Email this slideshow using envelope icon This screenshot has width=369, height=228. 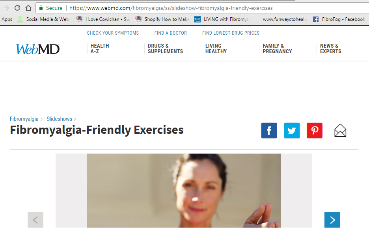(340, 130)
